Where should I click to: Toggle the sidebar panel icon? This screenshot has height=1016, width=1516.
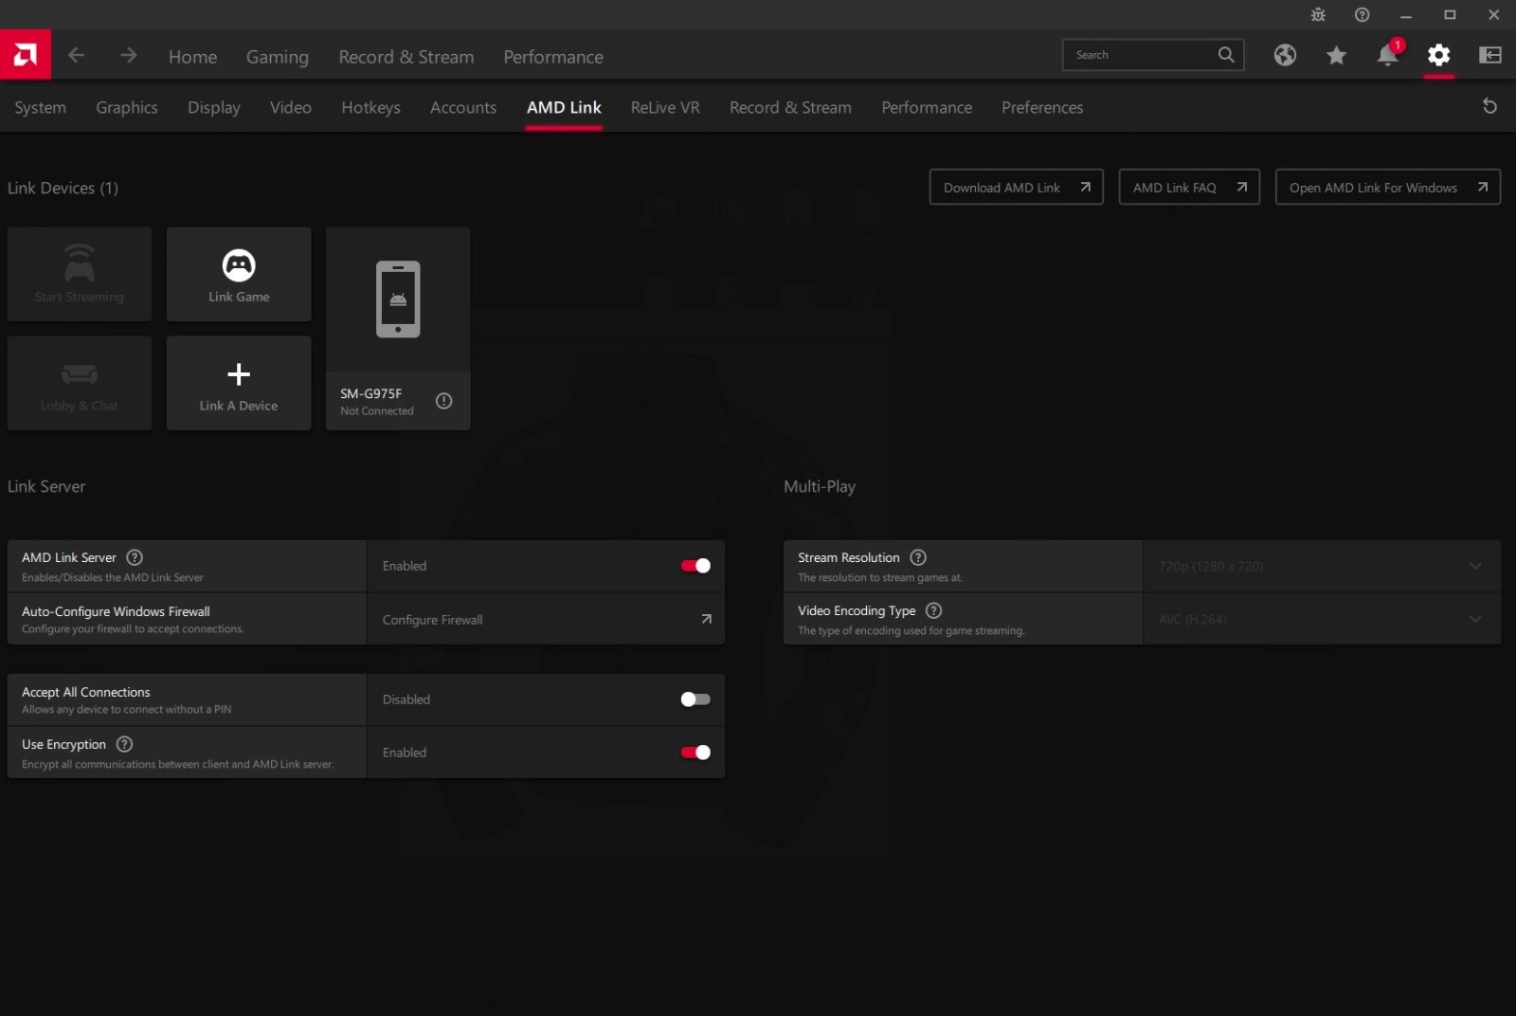tap(1489, 55)
